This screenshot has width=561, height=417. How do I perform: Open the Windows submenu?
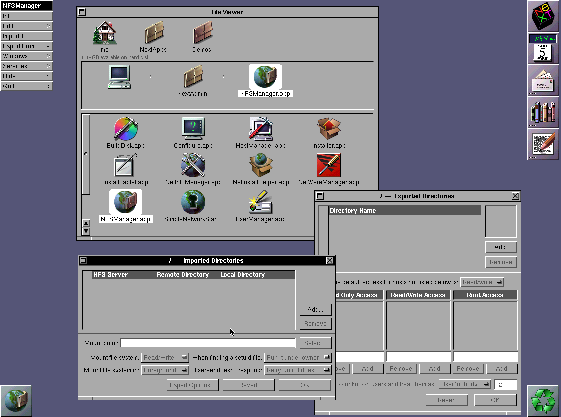[x=27, y=56]
